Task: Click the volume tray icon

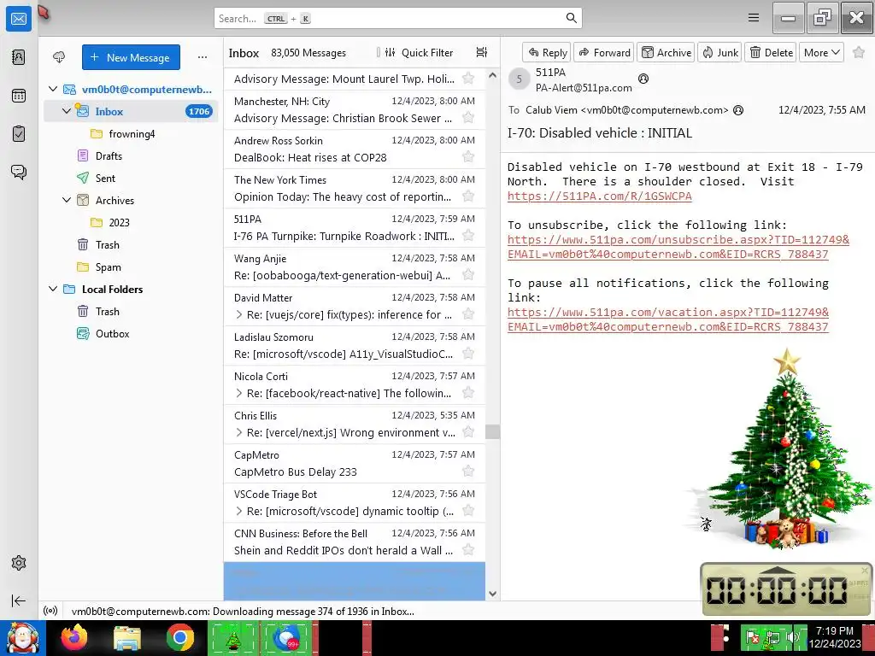Action: (791, 636)
